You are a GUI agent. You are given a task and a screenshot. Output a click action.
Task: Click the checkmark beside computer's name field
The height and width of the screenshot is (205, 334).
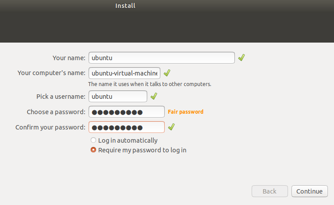[x=167, y=73]
